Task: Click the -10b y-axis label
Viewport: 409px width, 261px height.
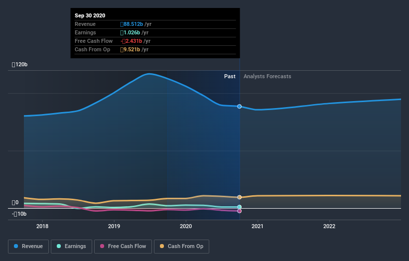Action: click(x=19, y=214)
